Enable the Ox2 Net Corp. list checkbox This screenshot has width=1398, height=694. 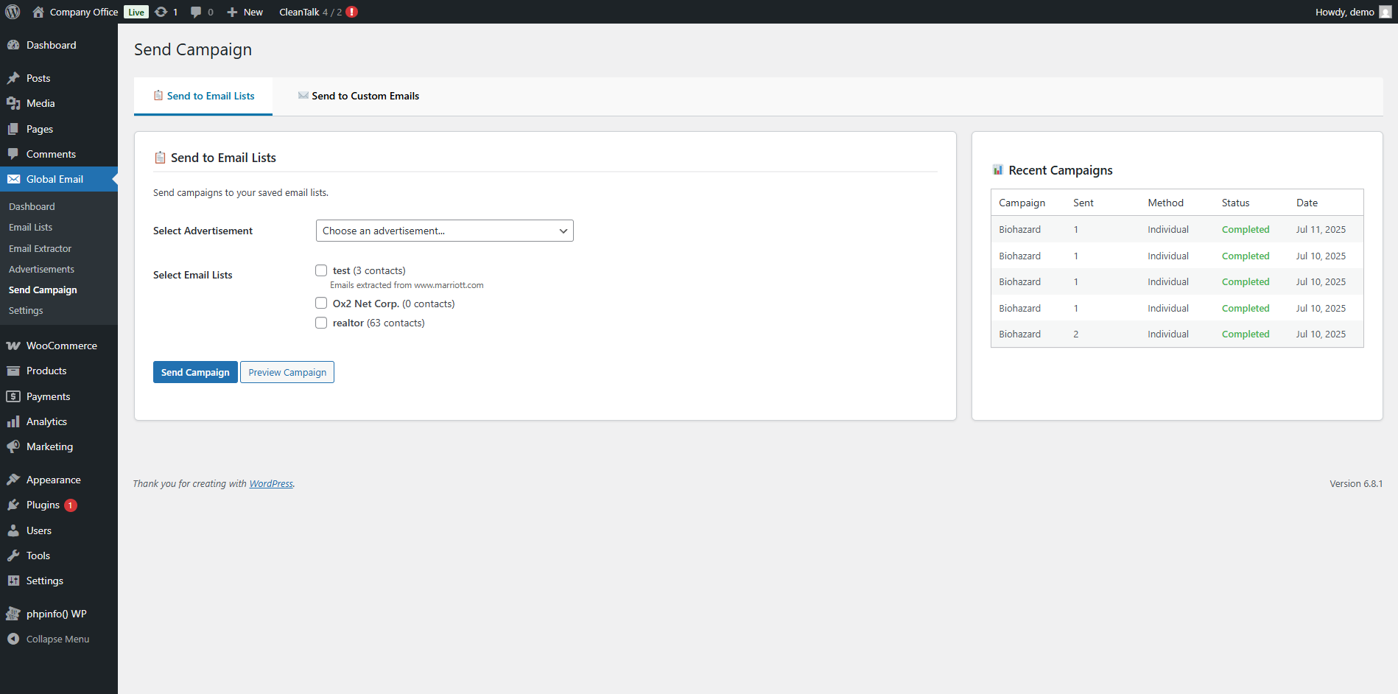321,304
